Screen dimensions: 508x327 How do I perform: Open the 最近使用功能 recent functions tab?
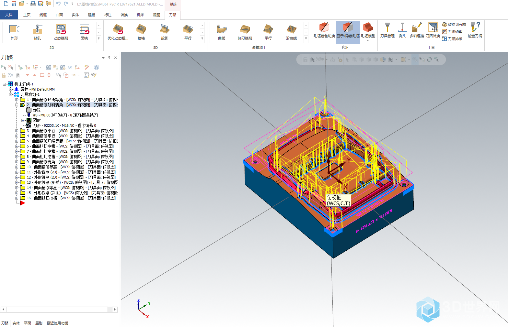pos(57,323)
